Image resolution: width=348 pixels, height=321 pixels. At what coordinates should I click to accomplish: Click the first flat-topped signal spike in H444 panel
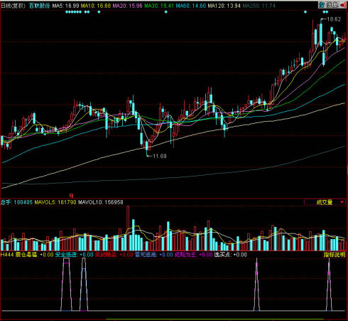point(66,285)
